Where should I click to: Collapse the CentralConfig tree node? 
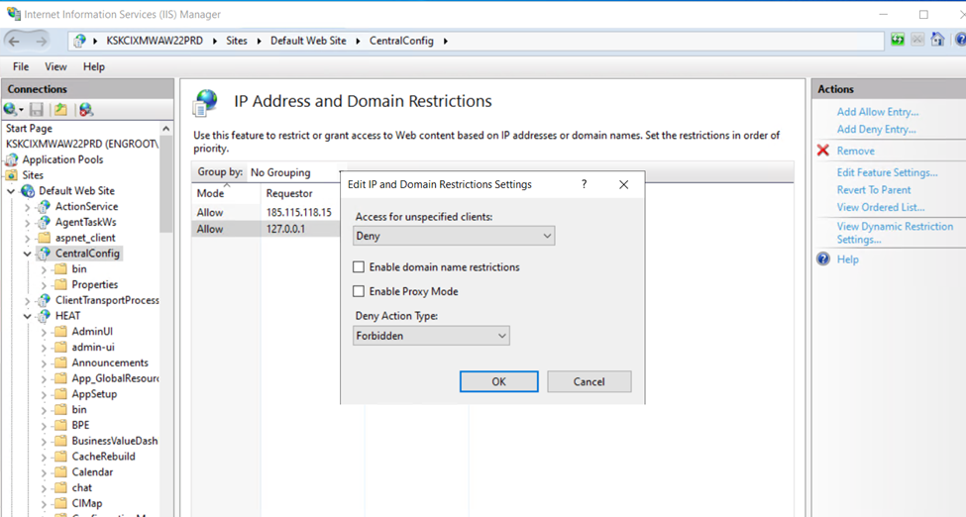coord(28,254)
